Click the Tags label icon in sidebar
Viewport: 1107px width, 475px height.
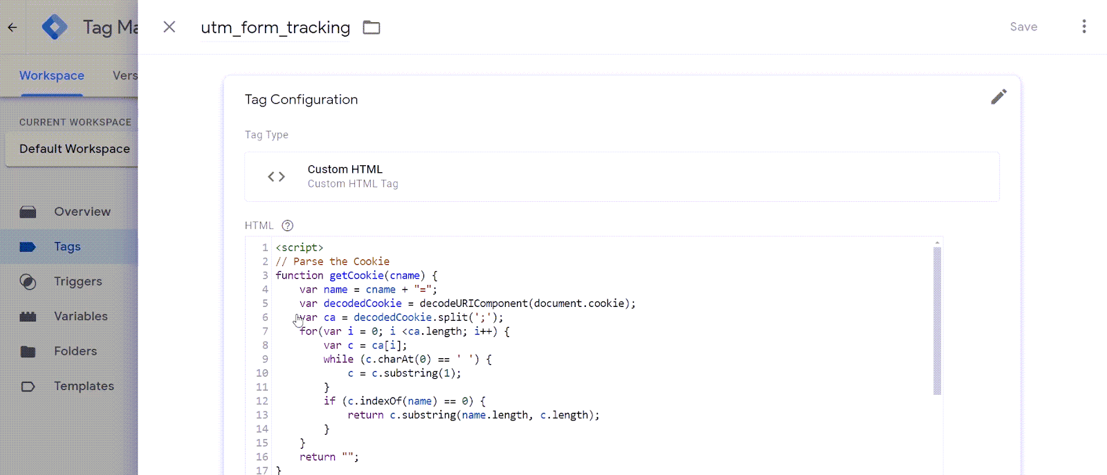click(x=28, y=247)
